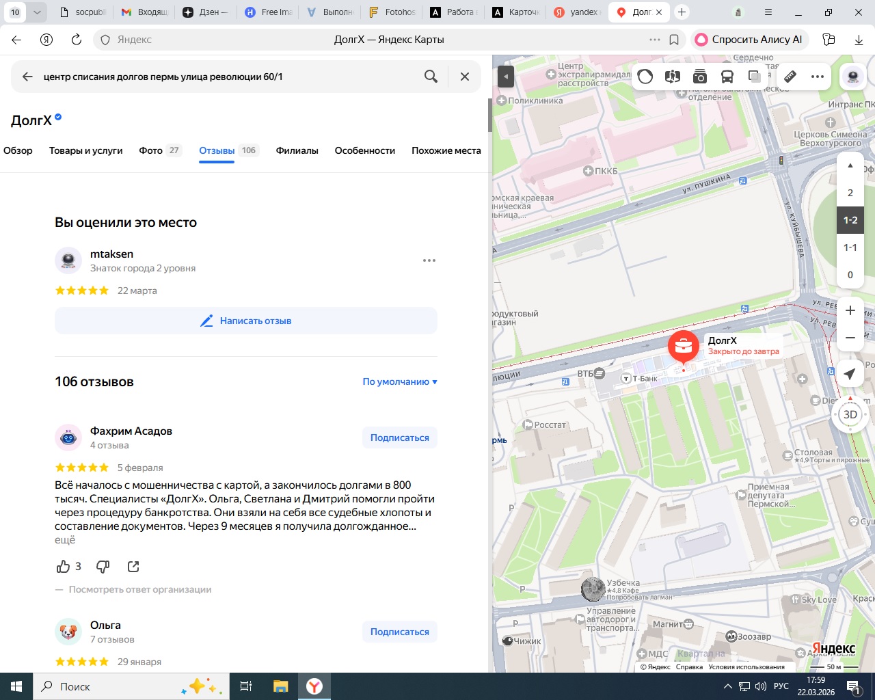
Task: Reload the page
Action: coord(77,40)
